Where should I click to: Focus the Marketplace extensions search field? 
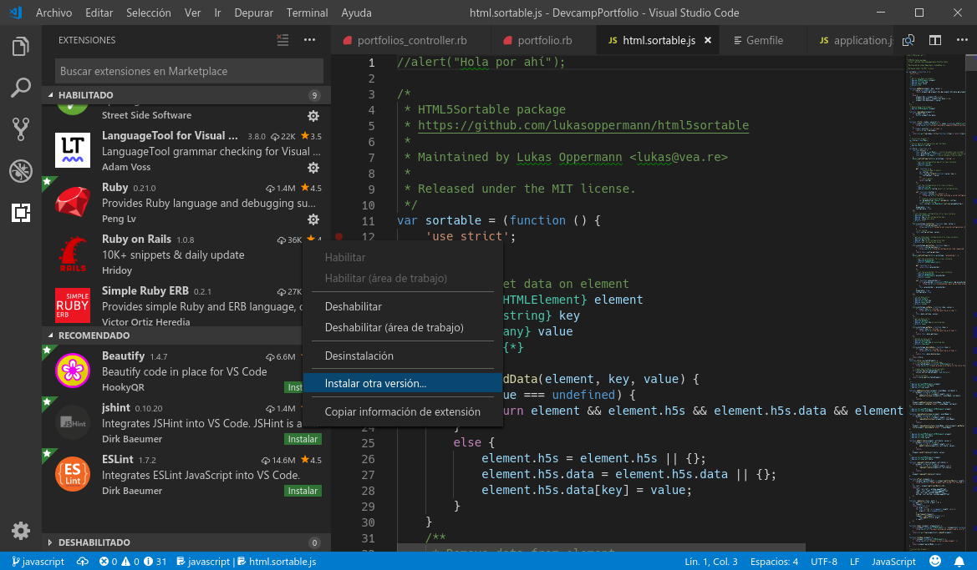(x=189, y=71)
